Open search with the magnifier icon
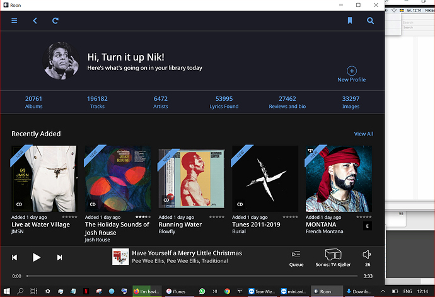The width and height of the screenshot is (435, 297). pyautogui.click(x=370, y=21)
